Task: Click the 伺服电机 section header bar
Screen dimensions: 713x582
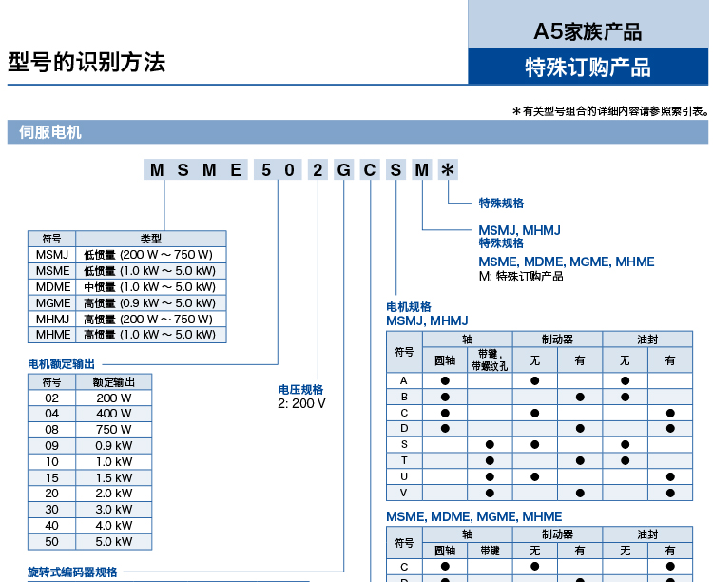Action: point(357,132)
